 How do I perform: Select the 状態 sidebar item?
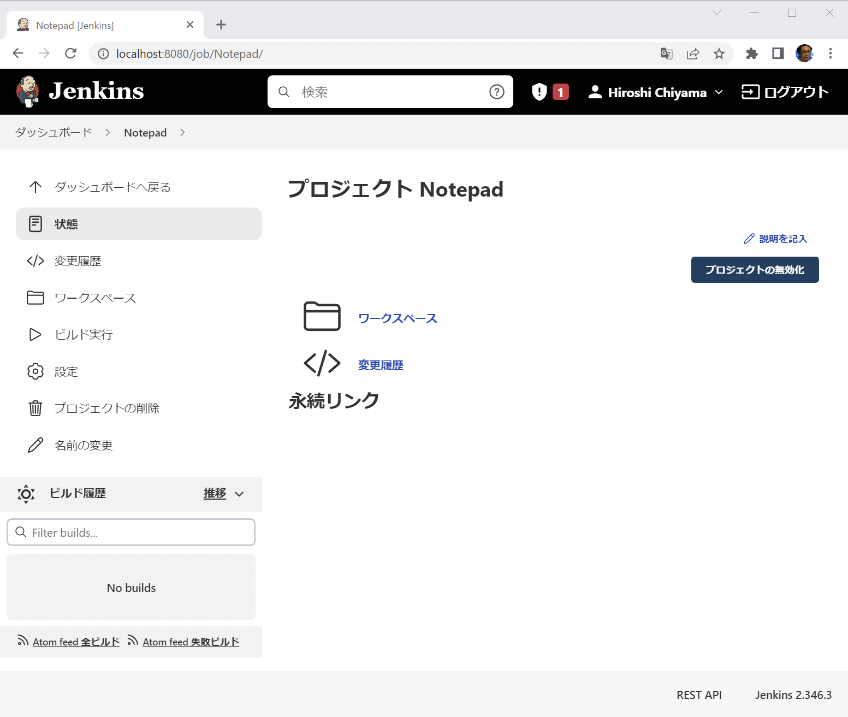(x=139, y=224)
